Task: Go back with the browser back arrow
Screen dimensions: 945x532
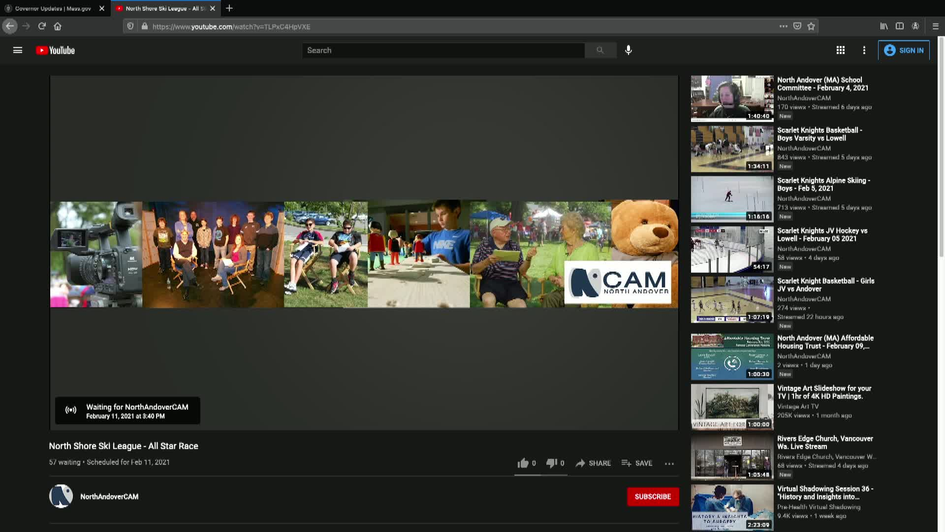Action: (10, 26)
